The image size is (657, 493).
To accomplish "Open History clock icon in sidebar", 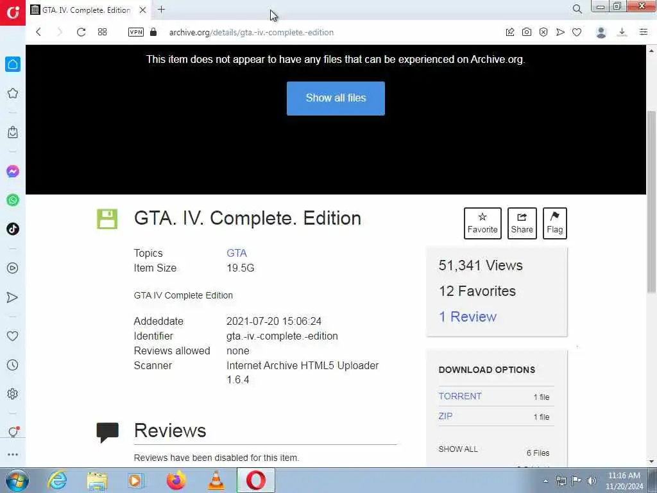I will pyautogui.click(x=13, y=365).
